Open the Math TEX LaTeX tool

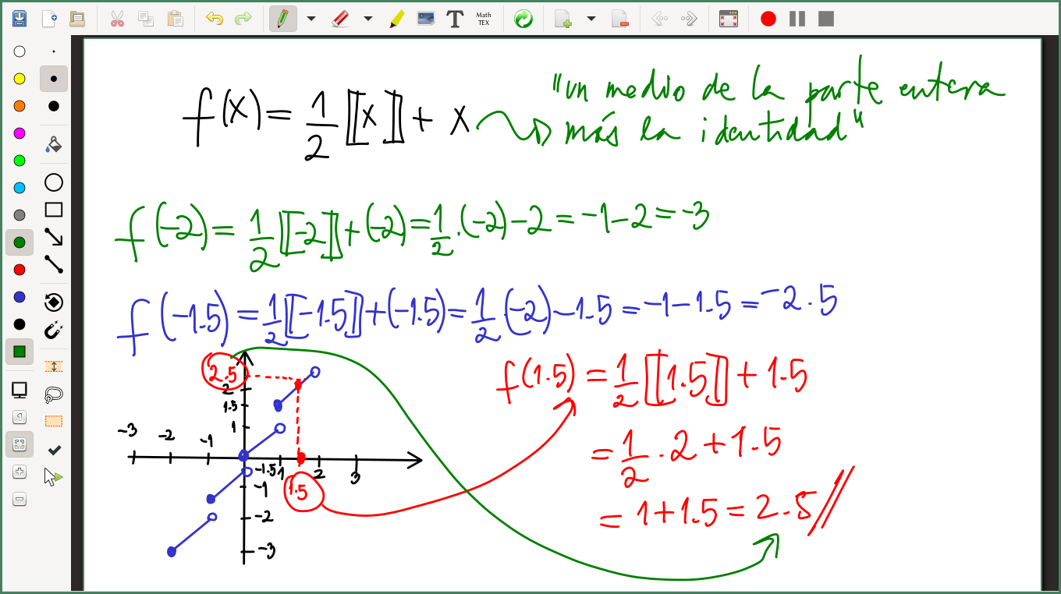(x=484, y=19)
